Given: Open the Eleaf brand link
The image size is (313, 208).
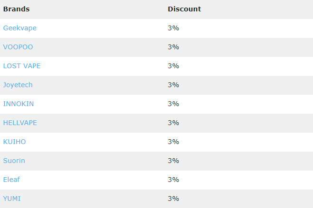Looking at the screenshot, I should coord(11,180).
